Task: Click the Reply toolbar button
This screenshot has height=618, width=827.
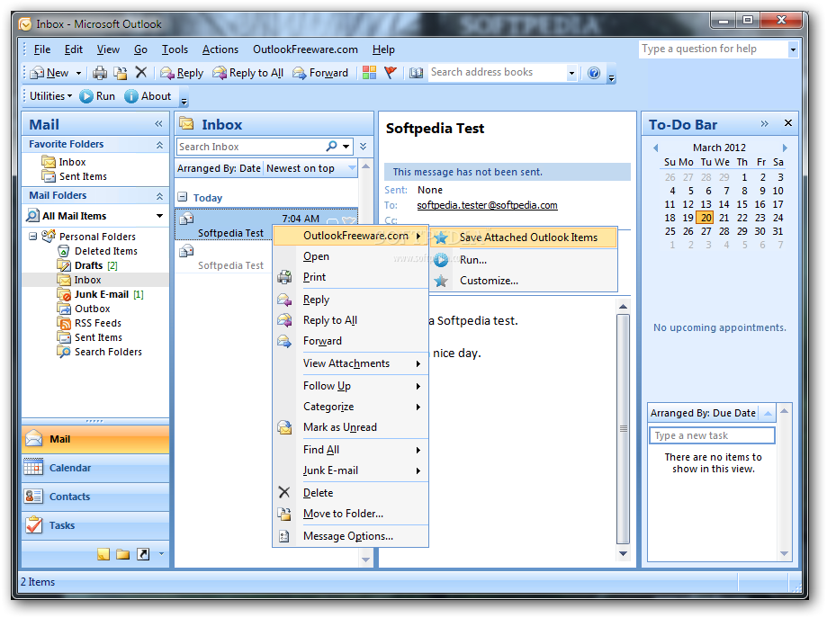Action: [182, 73]
